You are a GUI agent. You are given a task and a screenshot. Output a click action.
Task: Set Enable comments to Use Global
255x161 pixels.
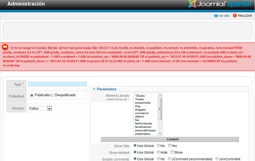(x=135, y=159)
